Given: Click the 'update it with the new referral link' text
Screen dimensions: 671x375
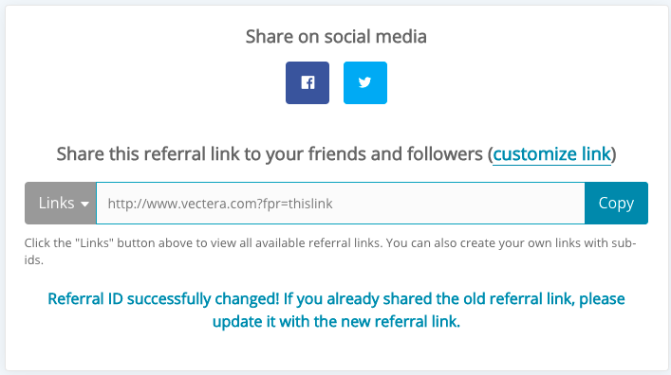Looking at the screenshot, I should tap(336, 322).
